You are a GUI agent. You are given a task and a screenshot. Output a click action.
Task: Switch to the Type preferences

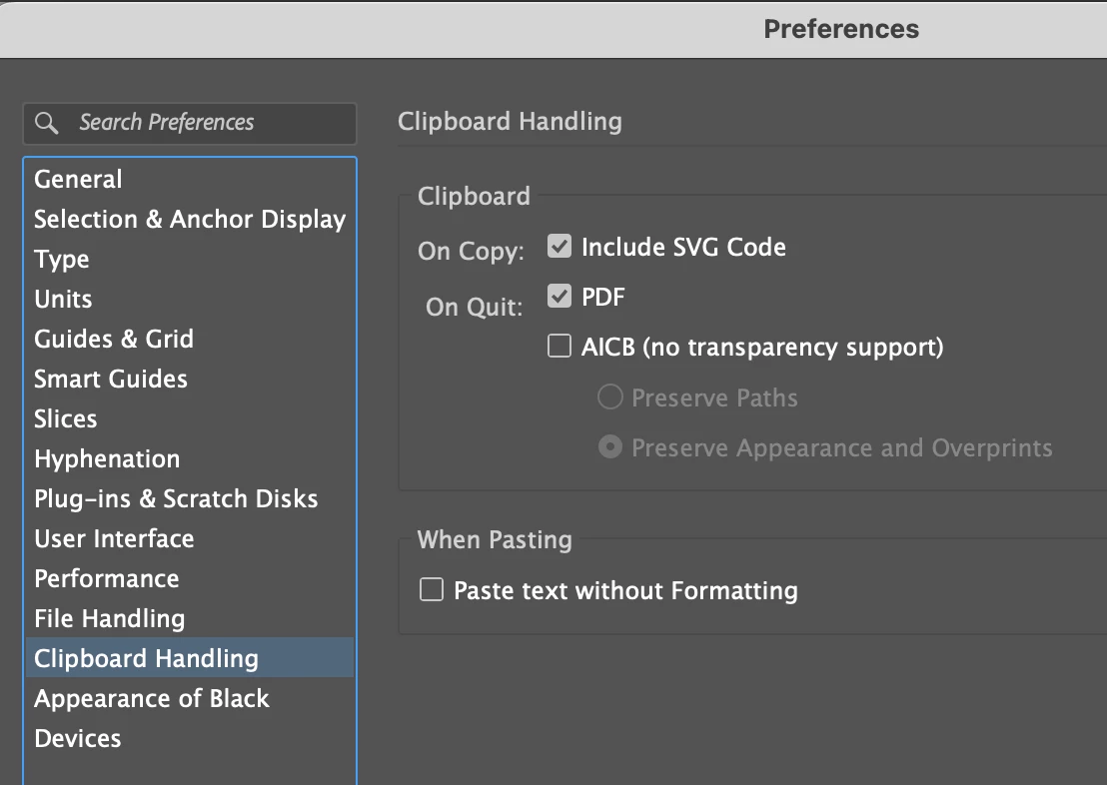click(x=62, y=260)
